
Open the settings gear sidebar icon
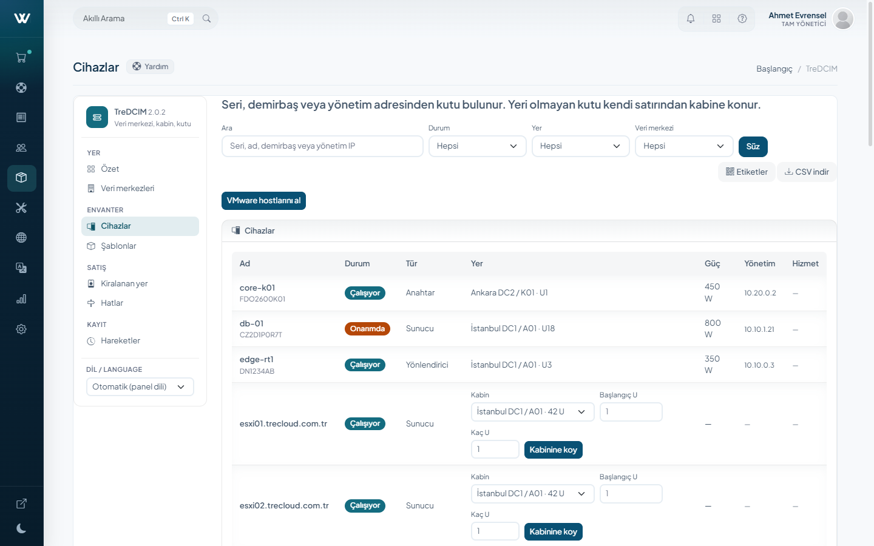[21, 329]
